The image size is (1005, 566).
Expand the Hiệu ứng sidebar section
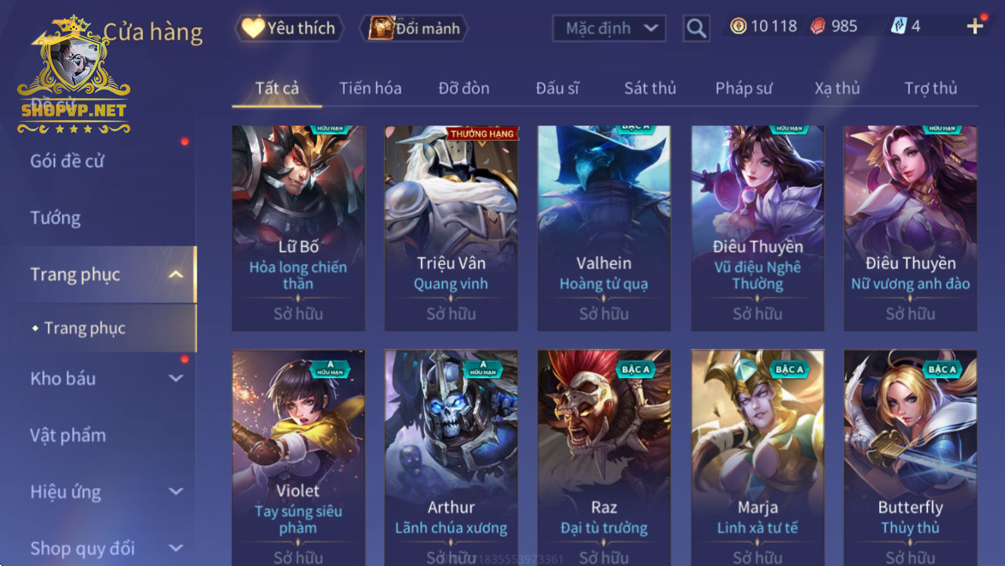click(x=176, y=492)
